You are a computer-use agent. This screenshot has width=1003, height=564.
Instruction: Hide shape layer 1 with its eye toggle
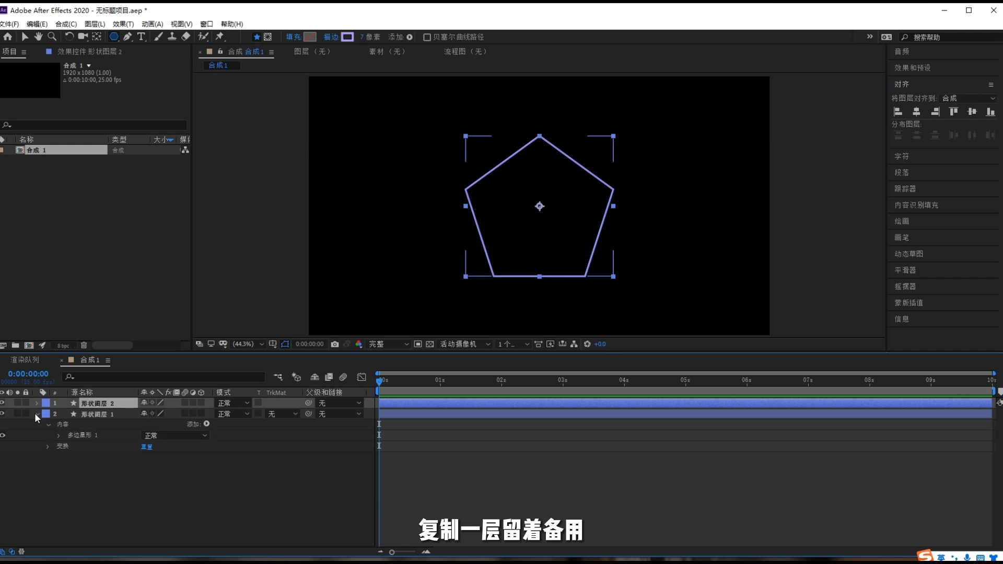[x=3, y=414]
